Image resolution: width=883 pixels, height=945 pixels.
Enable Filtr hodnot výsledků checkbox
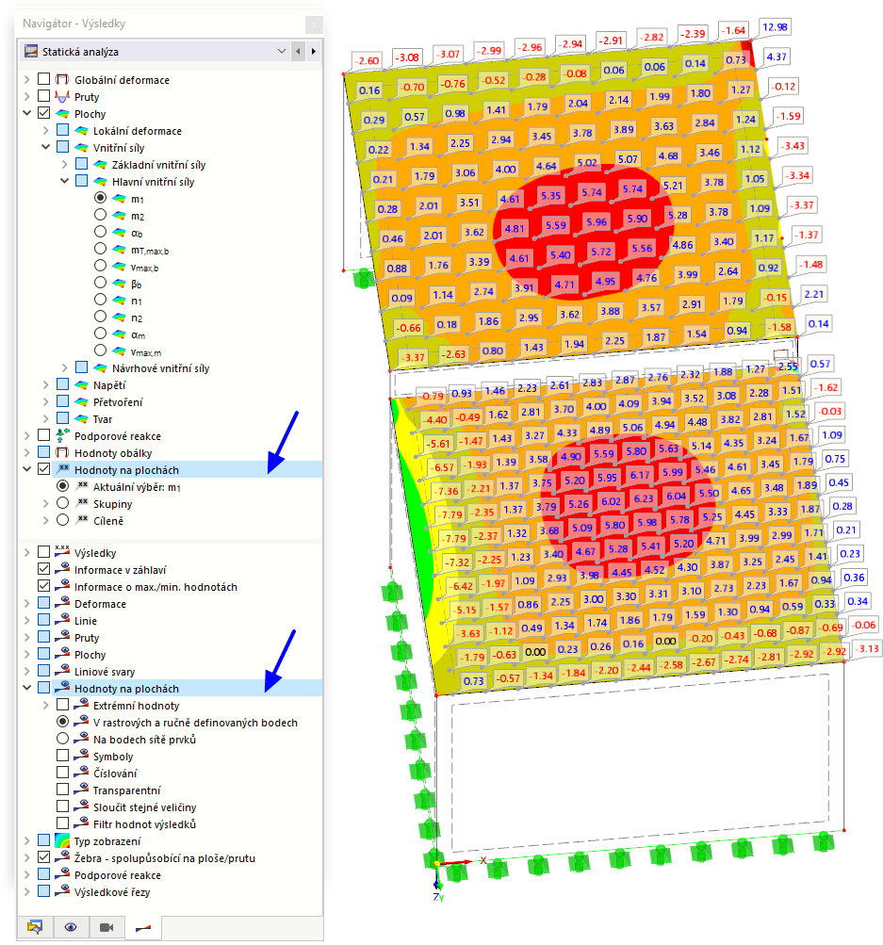tap(63, 823)
